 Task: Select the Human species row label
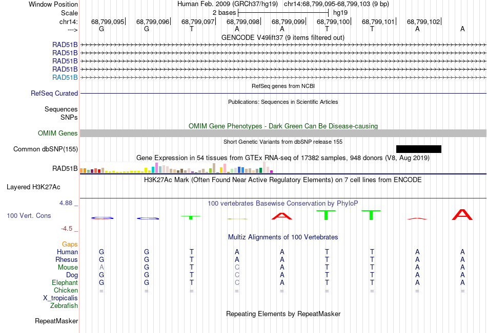pos(67,252)
